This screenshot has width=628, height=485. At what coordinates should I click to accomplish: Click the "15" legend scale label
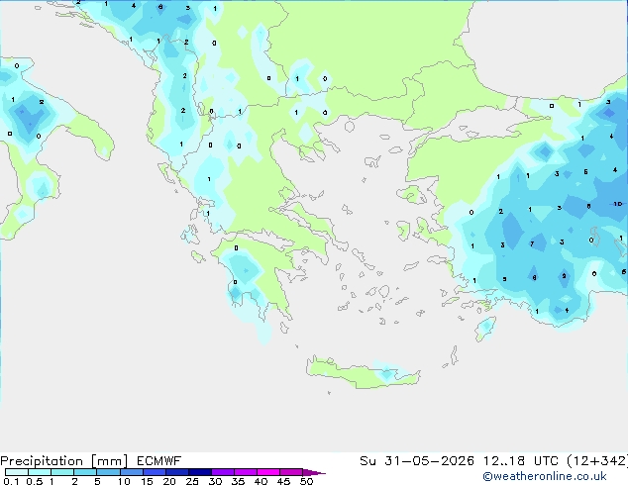pos(147,481)
